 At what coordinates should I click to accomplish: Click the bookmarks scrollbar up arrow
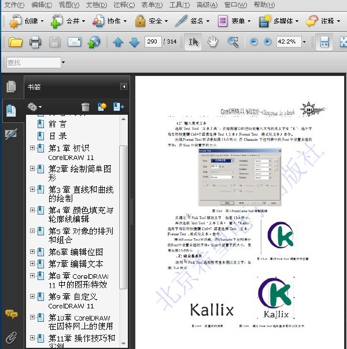tap(123, 119)
